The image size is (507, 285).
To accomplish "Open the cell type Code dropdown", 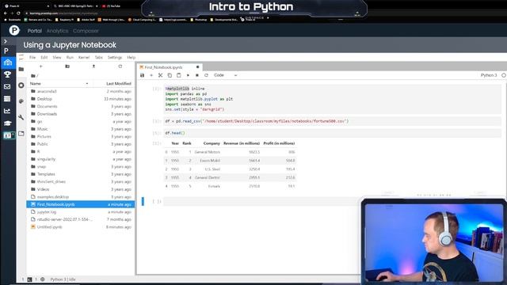I will [225, 75].
